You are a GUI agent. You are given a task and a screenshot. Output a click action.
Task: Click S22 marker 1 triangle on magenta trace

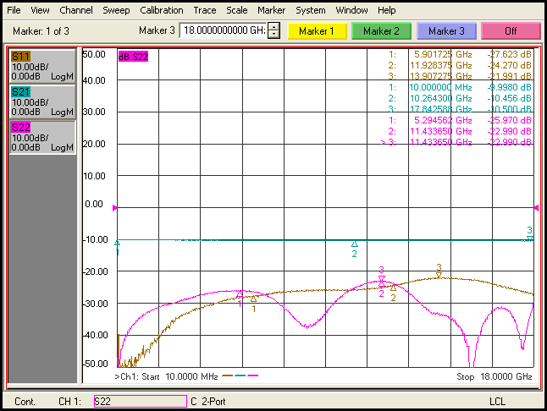(240, 294)
